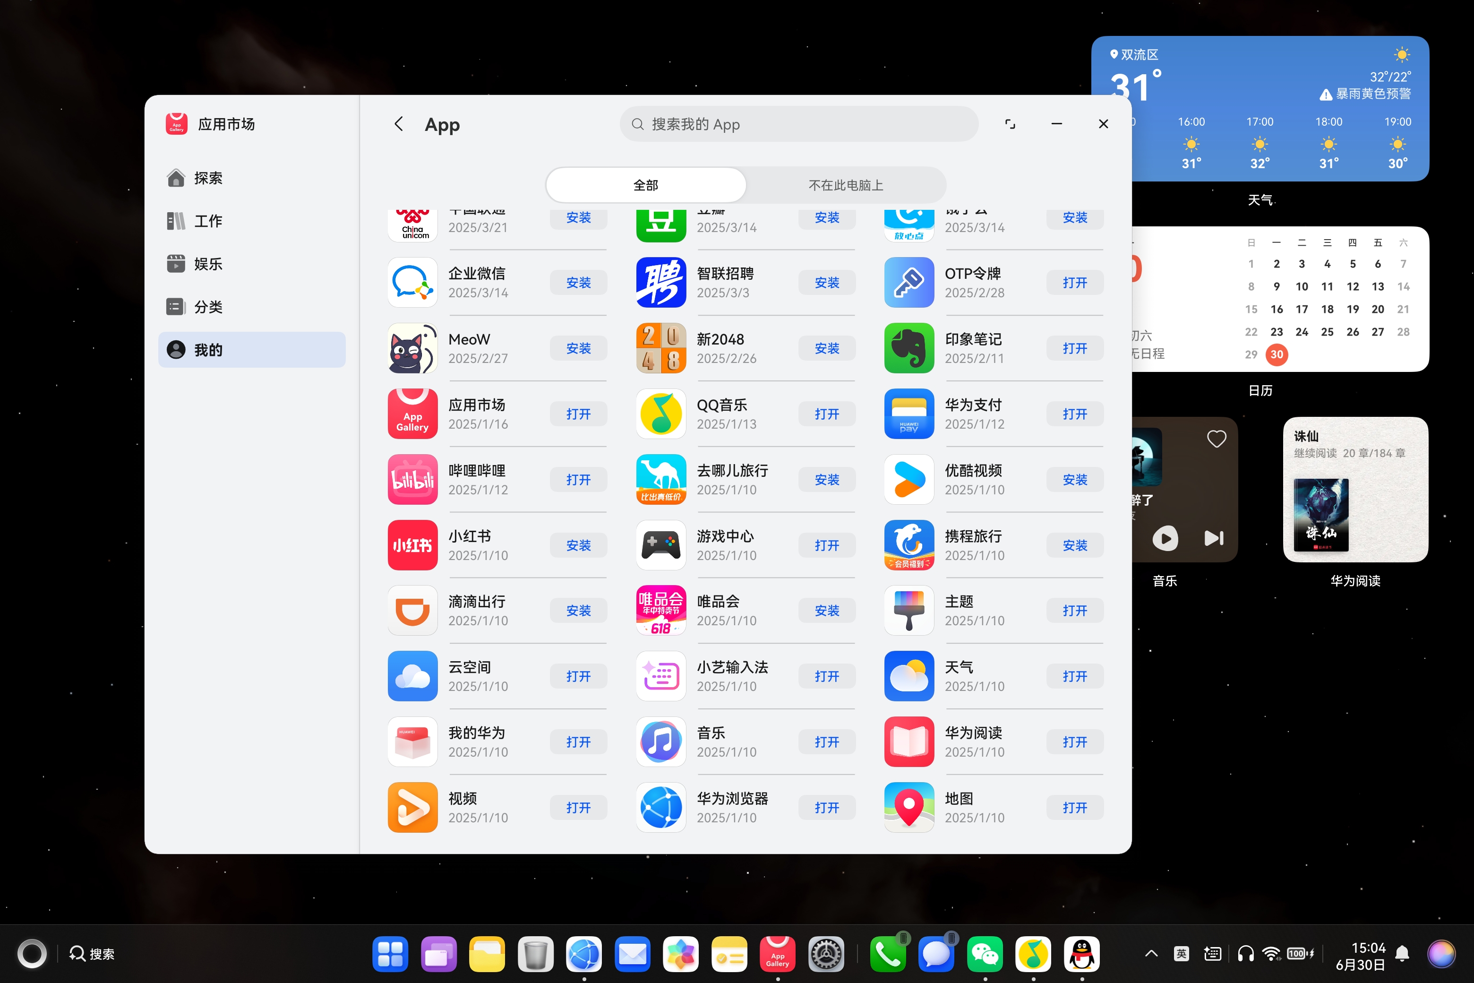Click the 华为浏览器 app icon
Viewport: 1474px width, 983px height.
[x=660, y=807]
